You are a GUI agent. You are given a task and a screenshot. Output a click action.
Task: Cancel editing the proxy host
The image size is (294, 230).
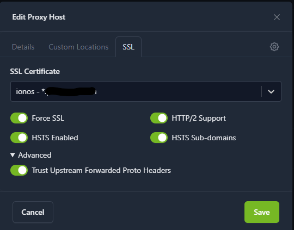pos(33,212)
